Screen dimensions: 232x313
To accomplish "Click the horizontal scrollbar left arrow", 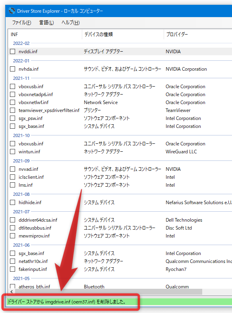I will tap(12, 292).
